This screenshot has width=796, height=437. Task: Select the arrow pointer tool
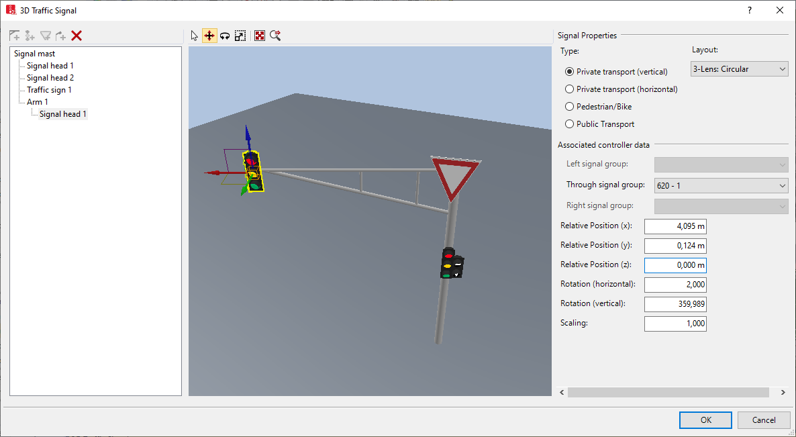tap(195, 36)
